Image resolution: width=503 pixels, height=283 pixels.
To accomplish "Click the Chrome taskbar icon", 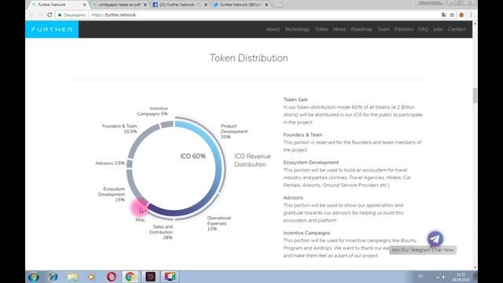I will tap(130, 277).
